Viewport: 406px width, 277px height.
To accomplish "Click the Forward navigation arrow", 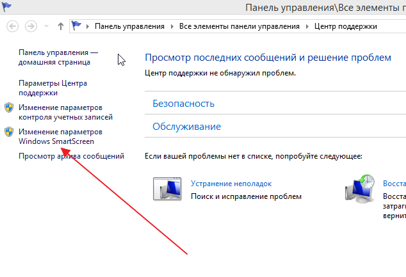I will point(31,26).
